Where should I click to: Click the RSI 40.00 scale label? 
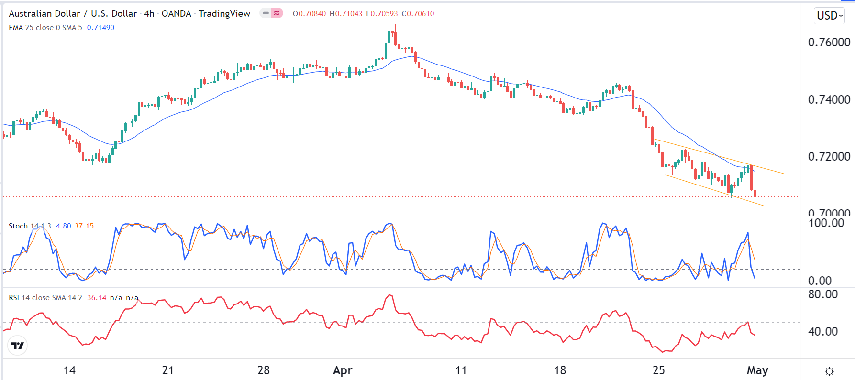823,332
